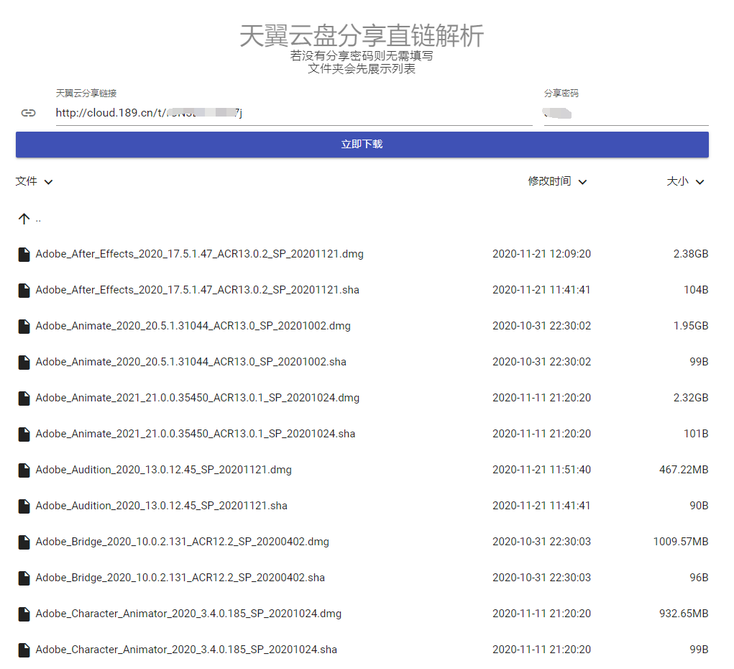Click the 2.38GB size value
Image resolution: width=734 pixels, height=669 pixels.
[691, 254]
